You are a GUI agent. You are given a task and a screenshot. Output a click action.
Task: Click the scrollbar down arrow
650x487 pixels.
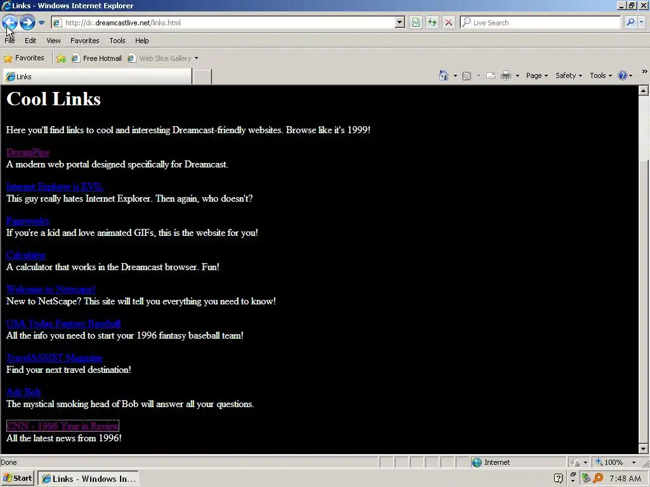click(x=644, y=448)
